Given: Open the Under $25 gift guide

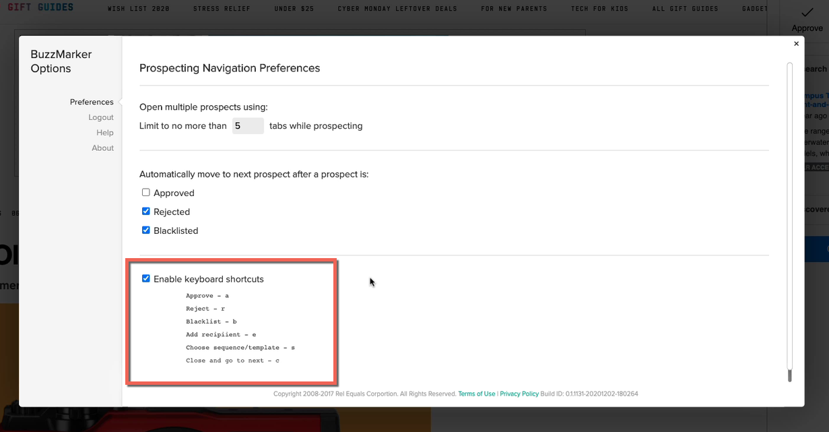Looking at the screenshot, I should click(x=294, y=9).
